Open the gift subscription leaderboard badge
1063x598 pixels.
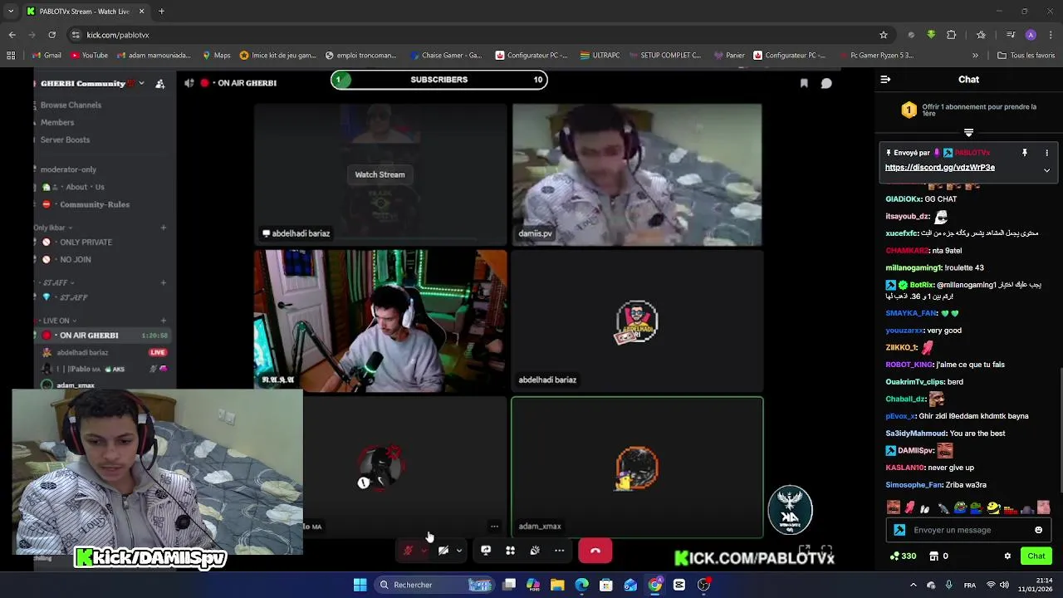[909, 110]
